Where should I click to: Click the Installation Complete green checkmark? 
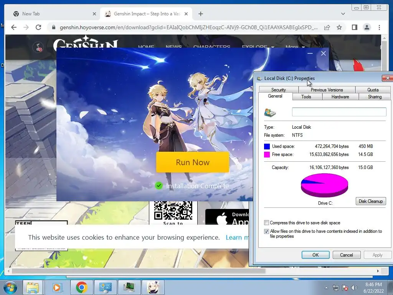click(159, 186)
